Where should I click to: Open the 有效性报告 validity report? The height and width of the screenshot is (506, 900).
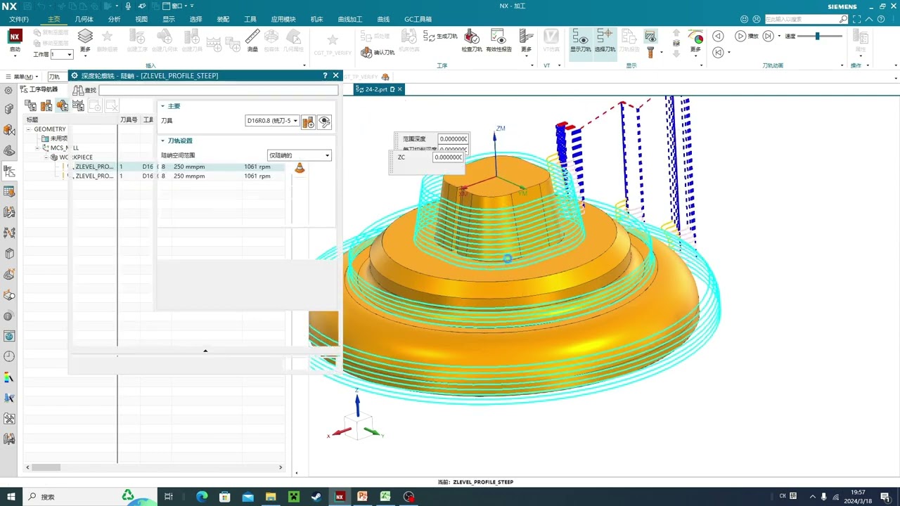click(499, 41)
